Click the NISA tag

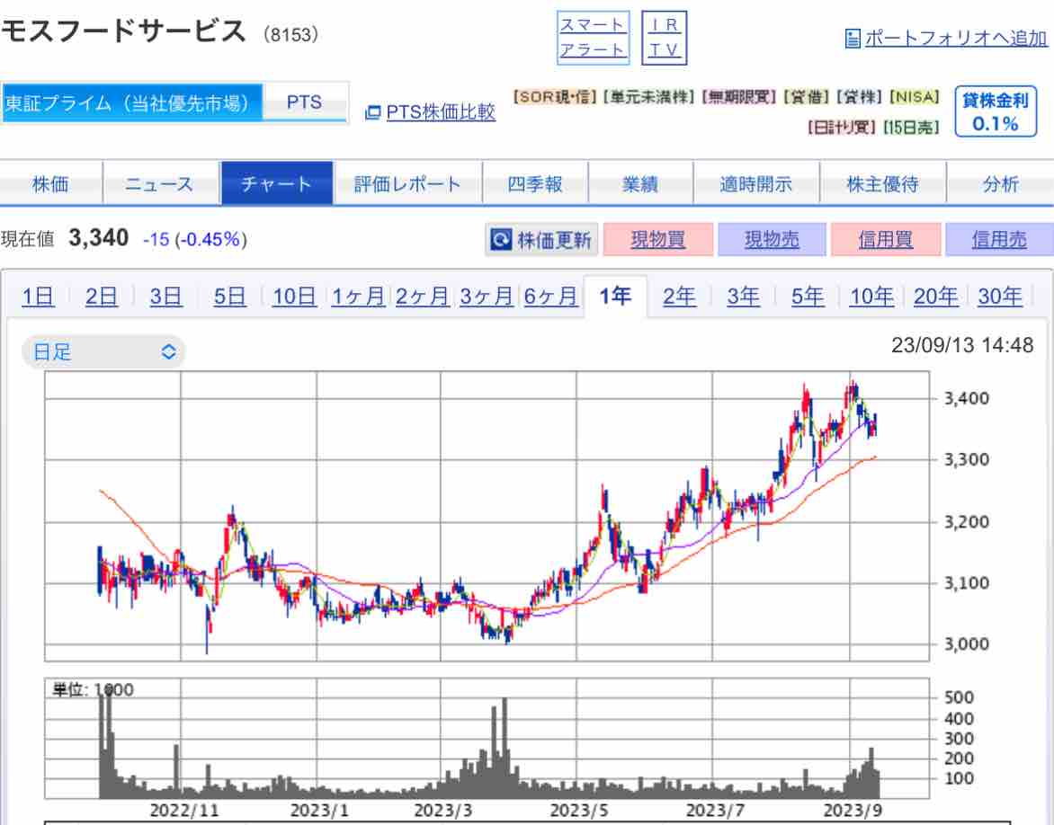coord(915,97)
